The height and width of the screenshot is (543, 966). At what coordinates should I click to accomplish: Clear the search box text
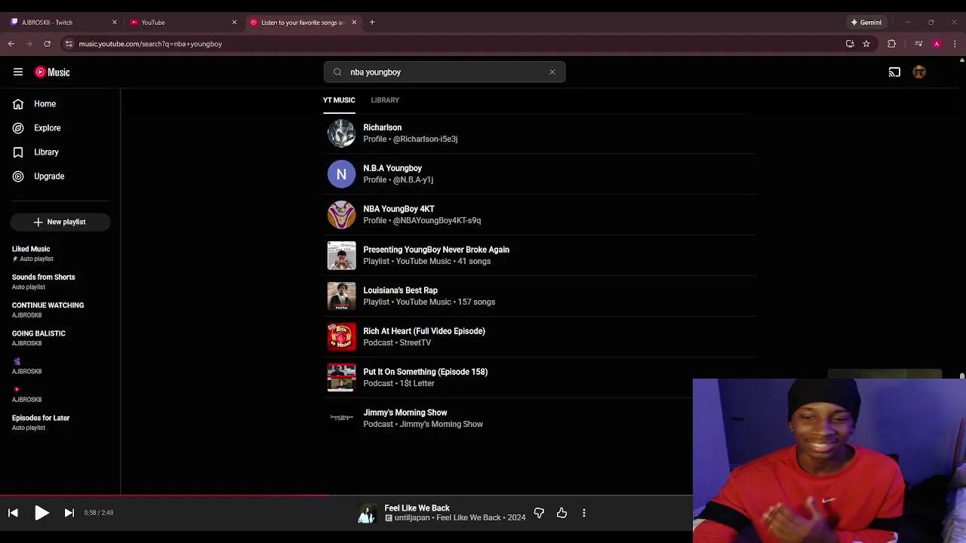[552, 72]
